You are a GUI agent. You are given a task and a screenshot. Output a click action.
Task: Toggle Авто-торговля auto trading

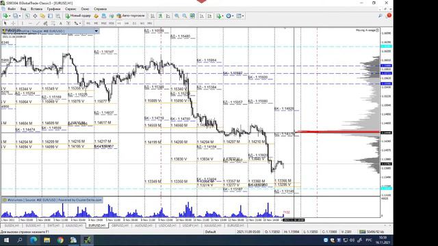click(131, 16)
